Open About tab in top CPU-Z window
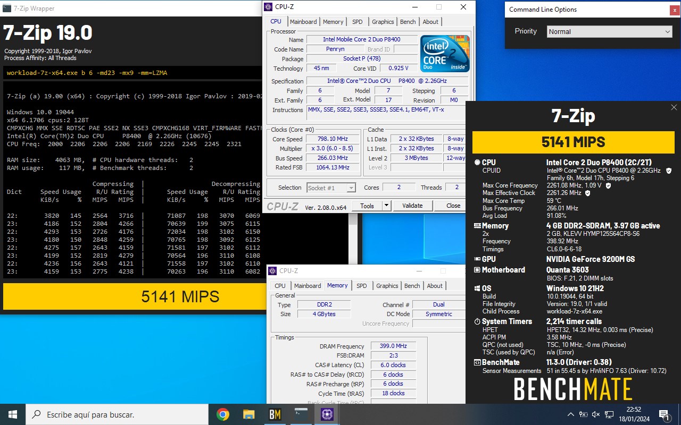Image resolution: width=681 pixels, height=425 pixels. (431, 22)
